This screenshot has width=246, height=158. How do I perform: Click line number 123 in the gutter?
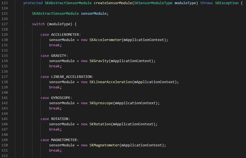(x=6, y=3)
